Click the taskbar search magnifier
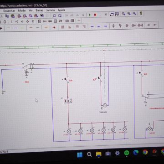Viewport: 164px width, 164px height. [89, 154]
